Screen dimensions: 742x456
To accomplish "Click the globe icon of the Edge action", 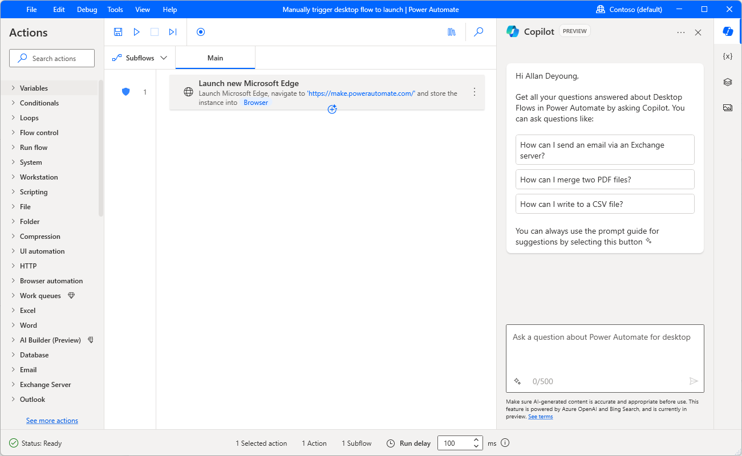I will pyautogui.click(x=188, y=92).
